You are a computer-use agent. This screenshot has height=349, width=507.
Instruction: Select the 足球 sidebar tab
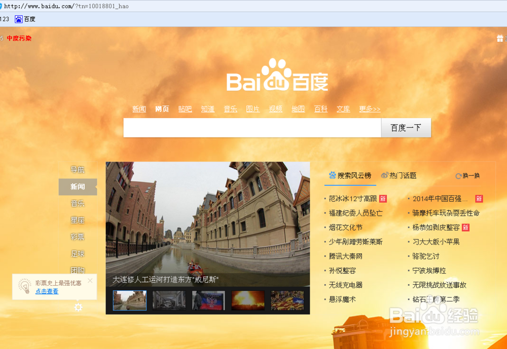pyautogui.click(x=78, y=254)
